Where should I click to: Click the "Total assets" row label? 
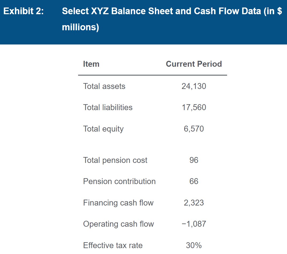click(104, 86)
